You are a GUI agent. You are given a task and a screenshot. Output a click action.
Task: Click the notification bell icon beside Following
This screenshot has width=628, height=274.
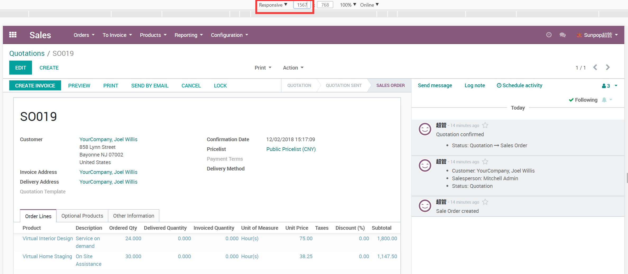click(604, 100)
